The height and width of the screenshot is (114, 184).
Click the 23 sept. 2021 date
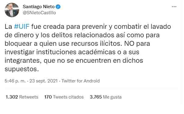(x=44, y=81)
